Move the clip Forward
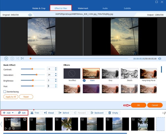The width and height of the screenshot is (166, 135). tap(80, 113)
